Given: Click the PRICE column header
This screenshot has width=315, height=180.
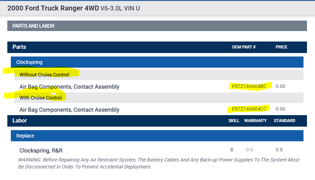Looking at the screenshot, I should 281,47.
